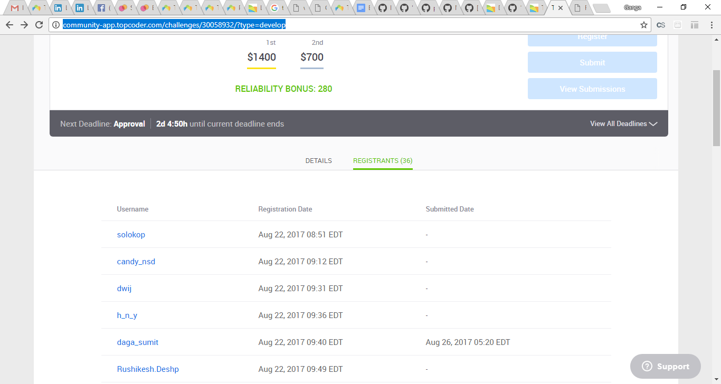The width and height of the screenshot is (721, 384).
Task: Click registration date Aug 22, 2017 09:12 EDT
Action: click(300, 262)
